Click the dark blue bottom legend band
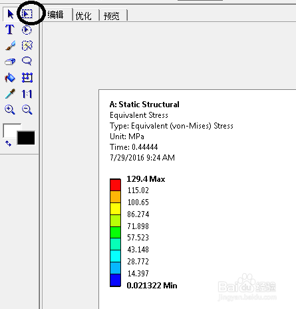The width and height of the screenshot is (296, 309). [x=115, y=280]
